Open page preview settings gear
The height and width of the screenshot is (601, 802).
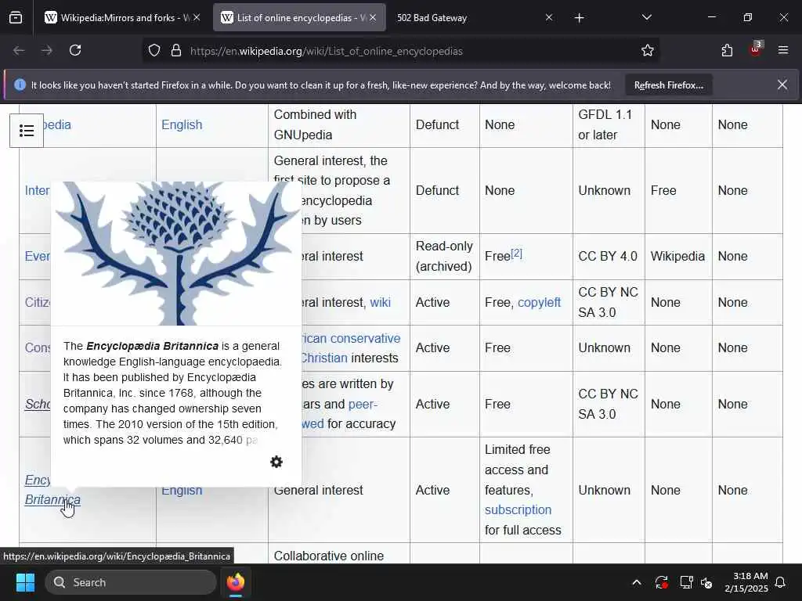click(x=276, y=462)
